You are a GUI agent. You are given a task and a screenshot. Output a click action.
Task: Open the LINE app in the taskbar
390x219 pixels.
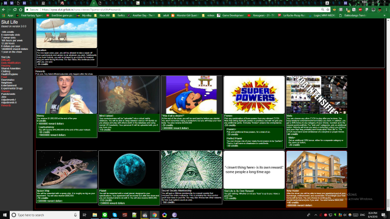105,215
